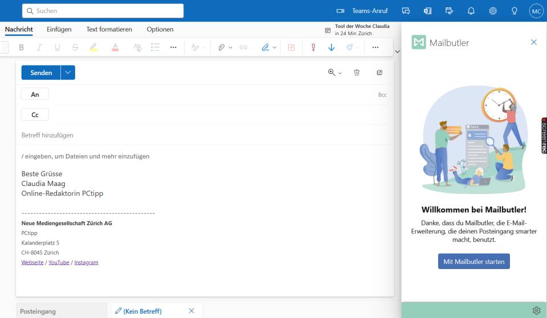The image size is (547, 318).
Task: Apply yellow text highlight color
Action: pyautogui.click(x=93, y=47)
